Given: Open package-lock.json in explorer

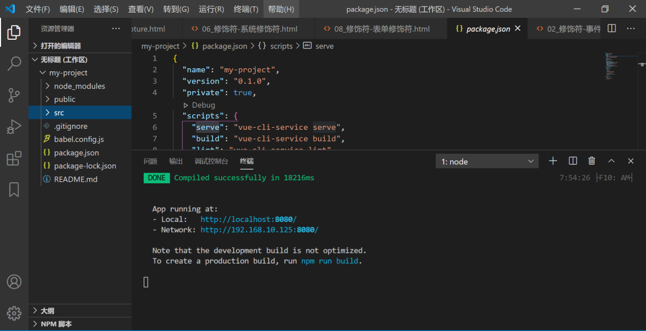Looking at the screenshot, I should (80, 165).
